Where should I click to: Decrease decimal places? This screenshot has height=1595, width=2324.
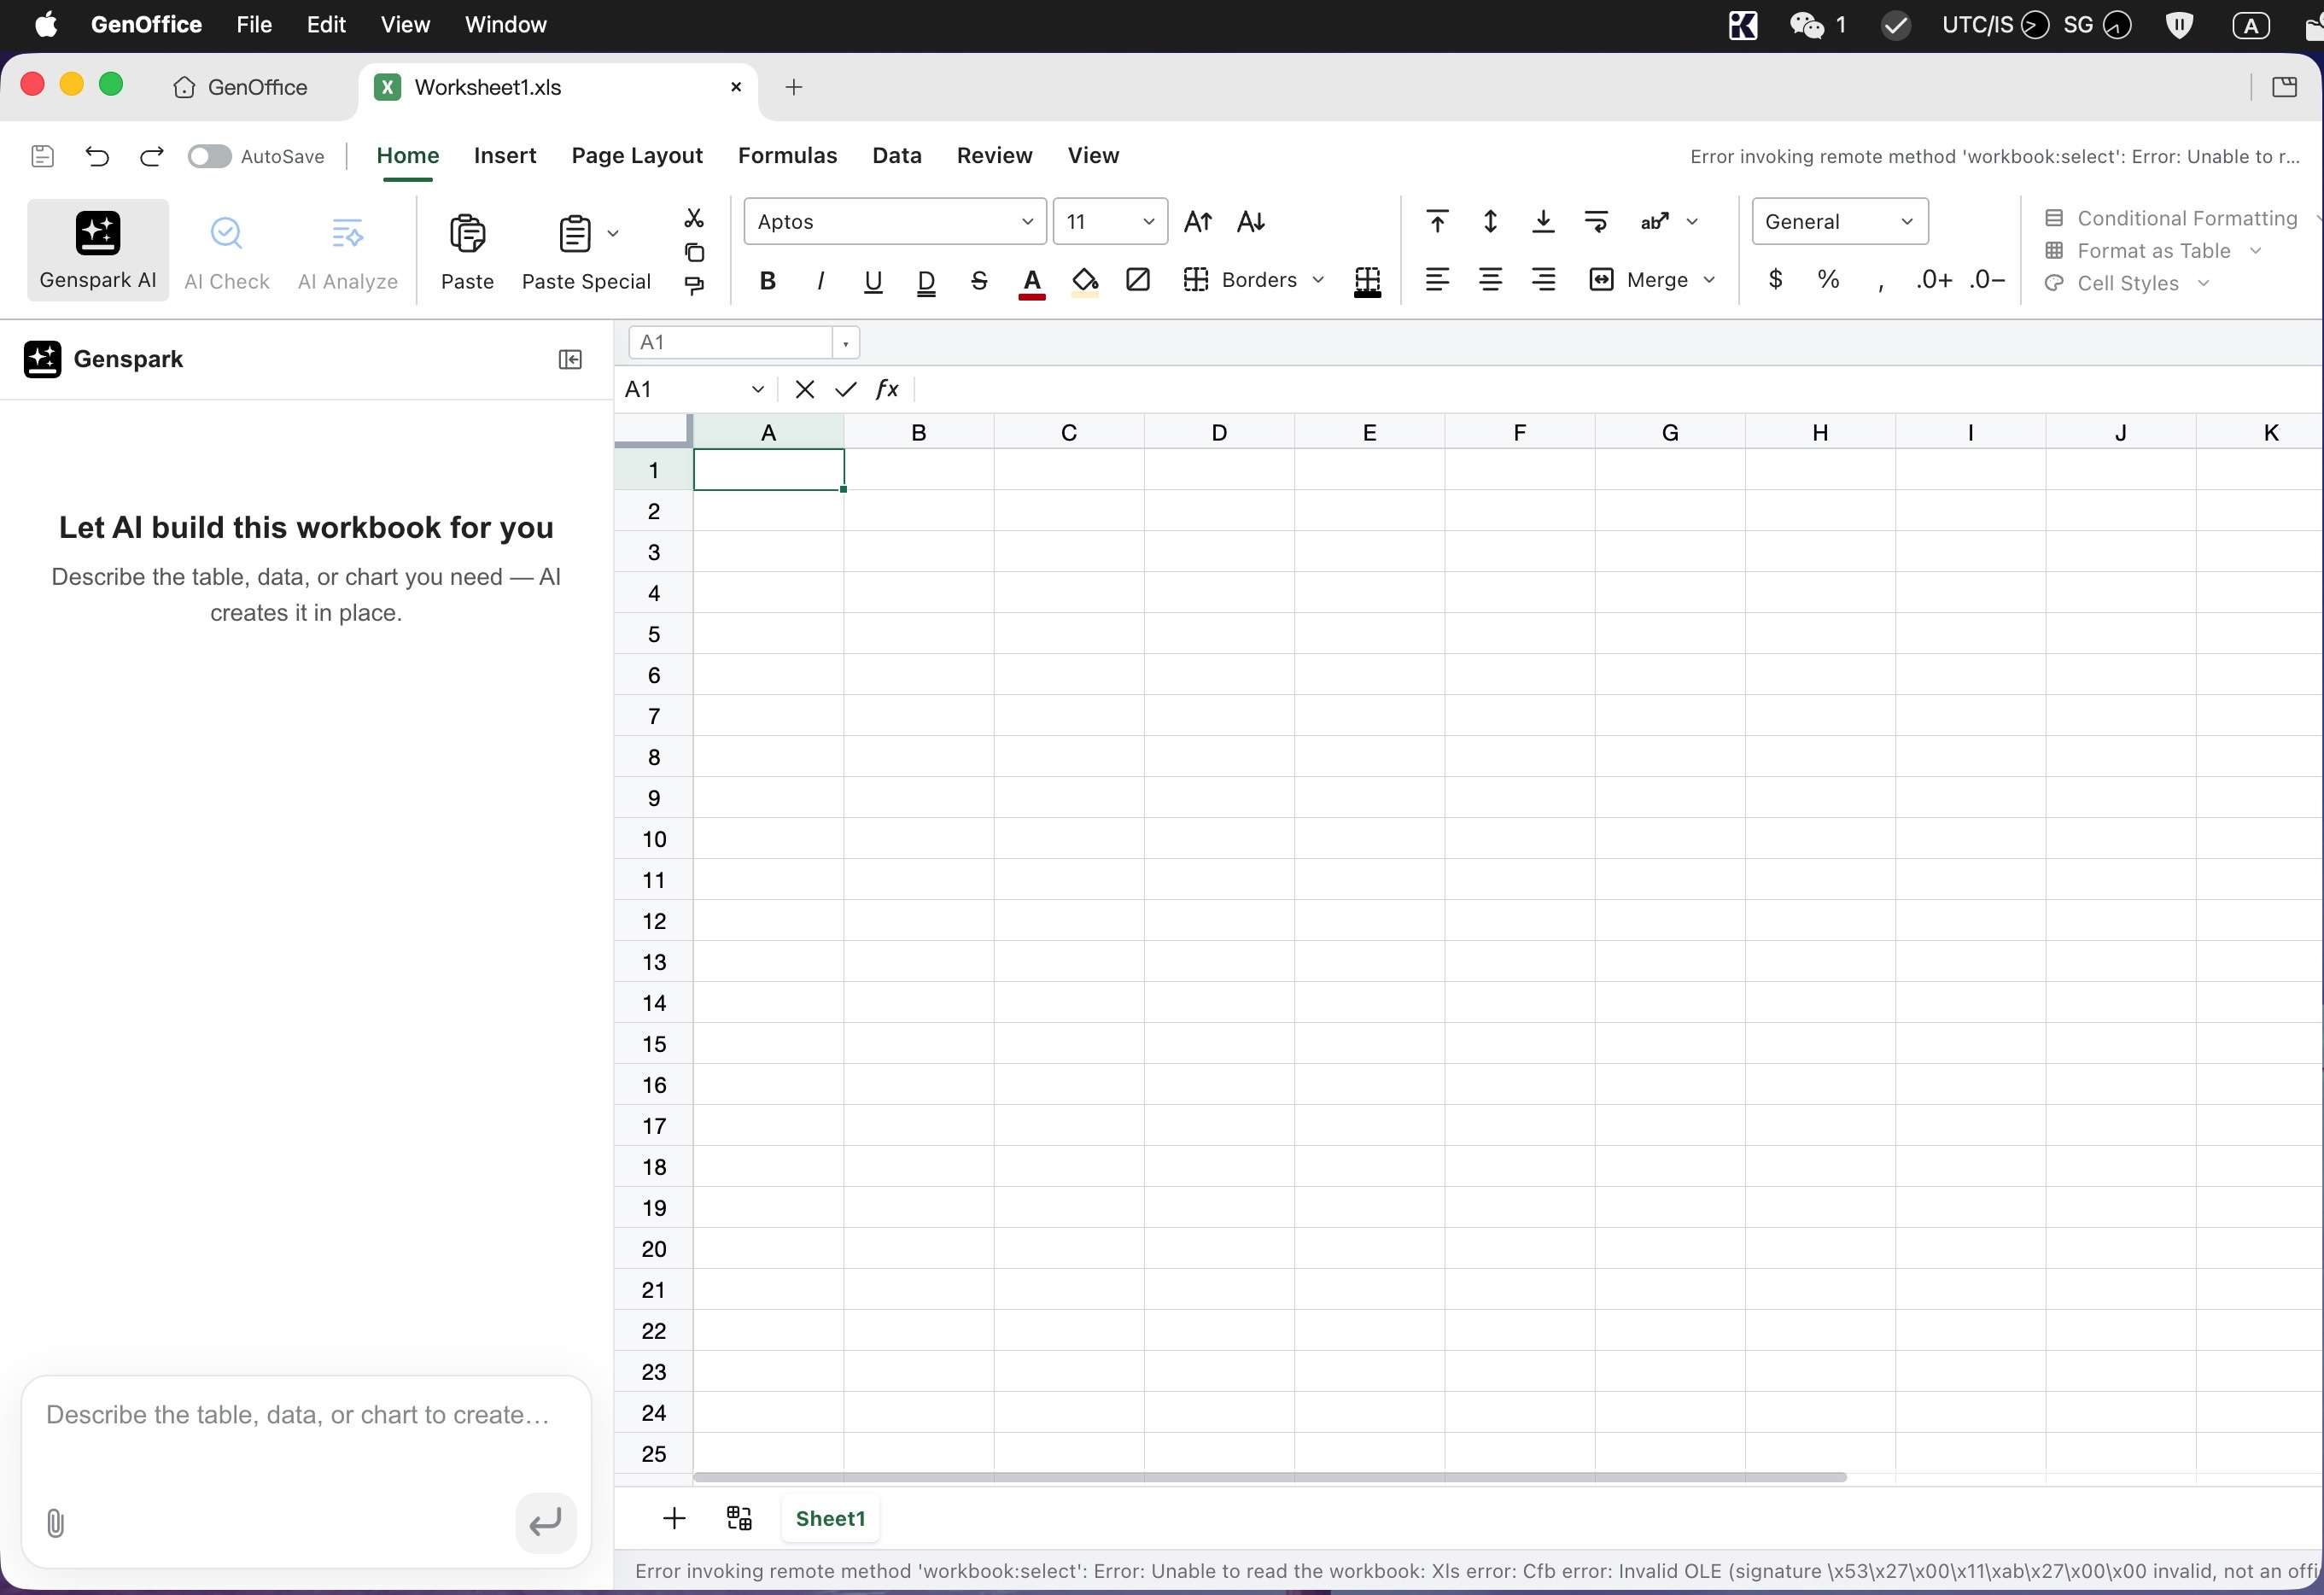click(x=1987, y=280)
